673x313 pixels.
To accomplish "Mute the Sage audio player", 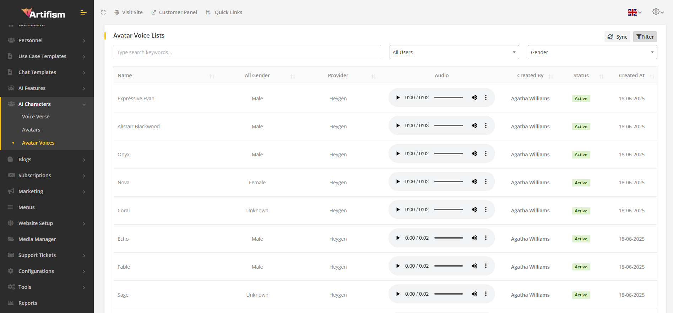I will (x=474, y=294).
